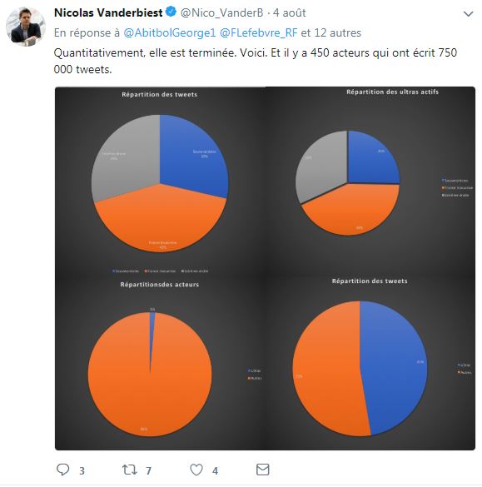Open the tweet options chevron menu
The width and height of the screenshot is (482, 487).
pos(469,13)
